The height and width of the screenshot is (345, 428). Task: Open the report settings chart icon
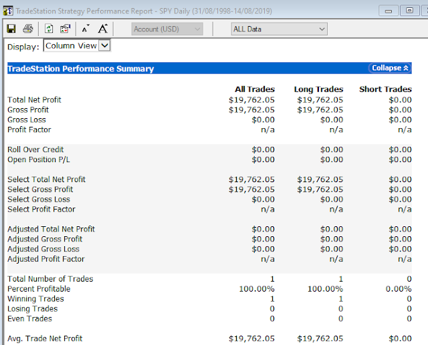[x=66, y=29]
